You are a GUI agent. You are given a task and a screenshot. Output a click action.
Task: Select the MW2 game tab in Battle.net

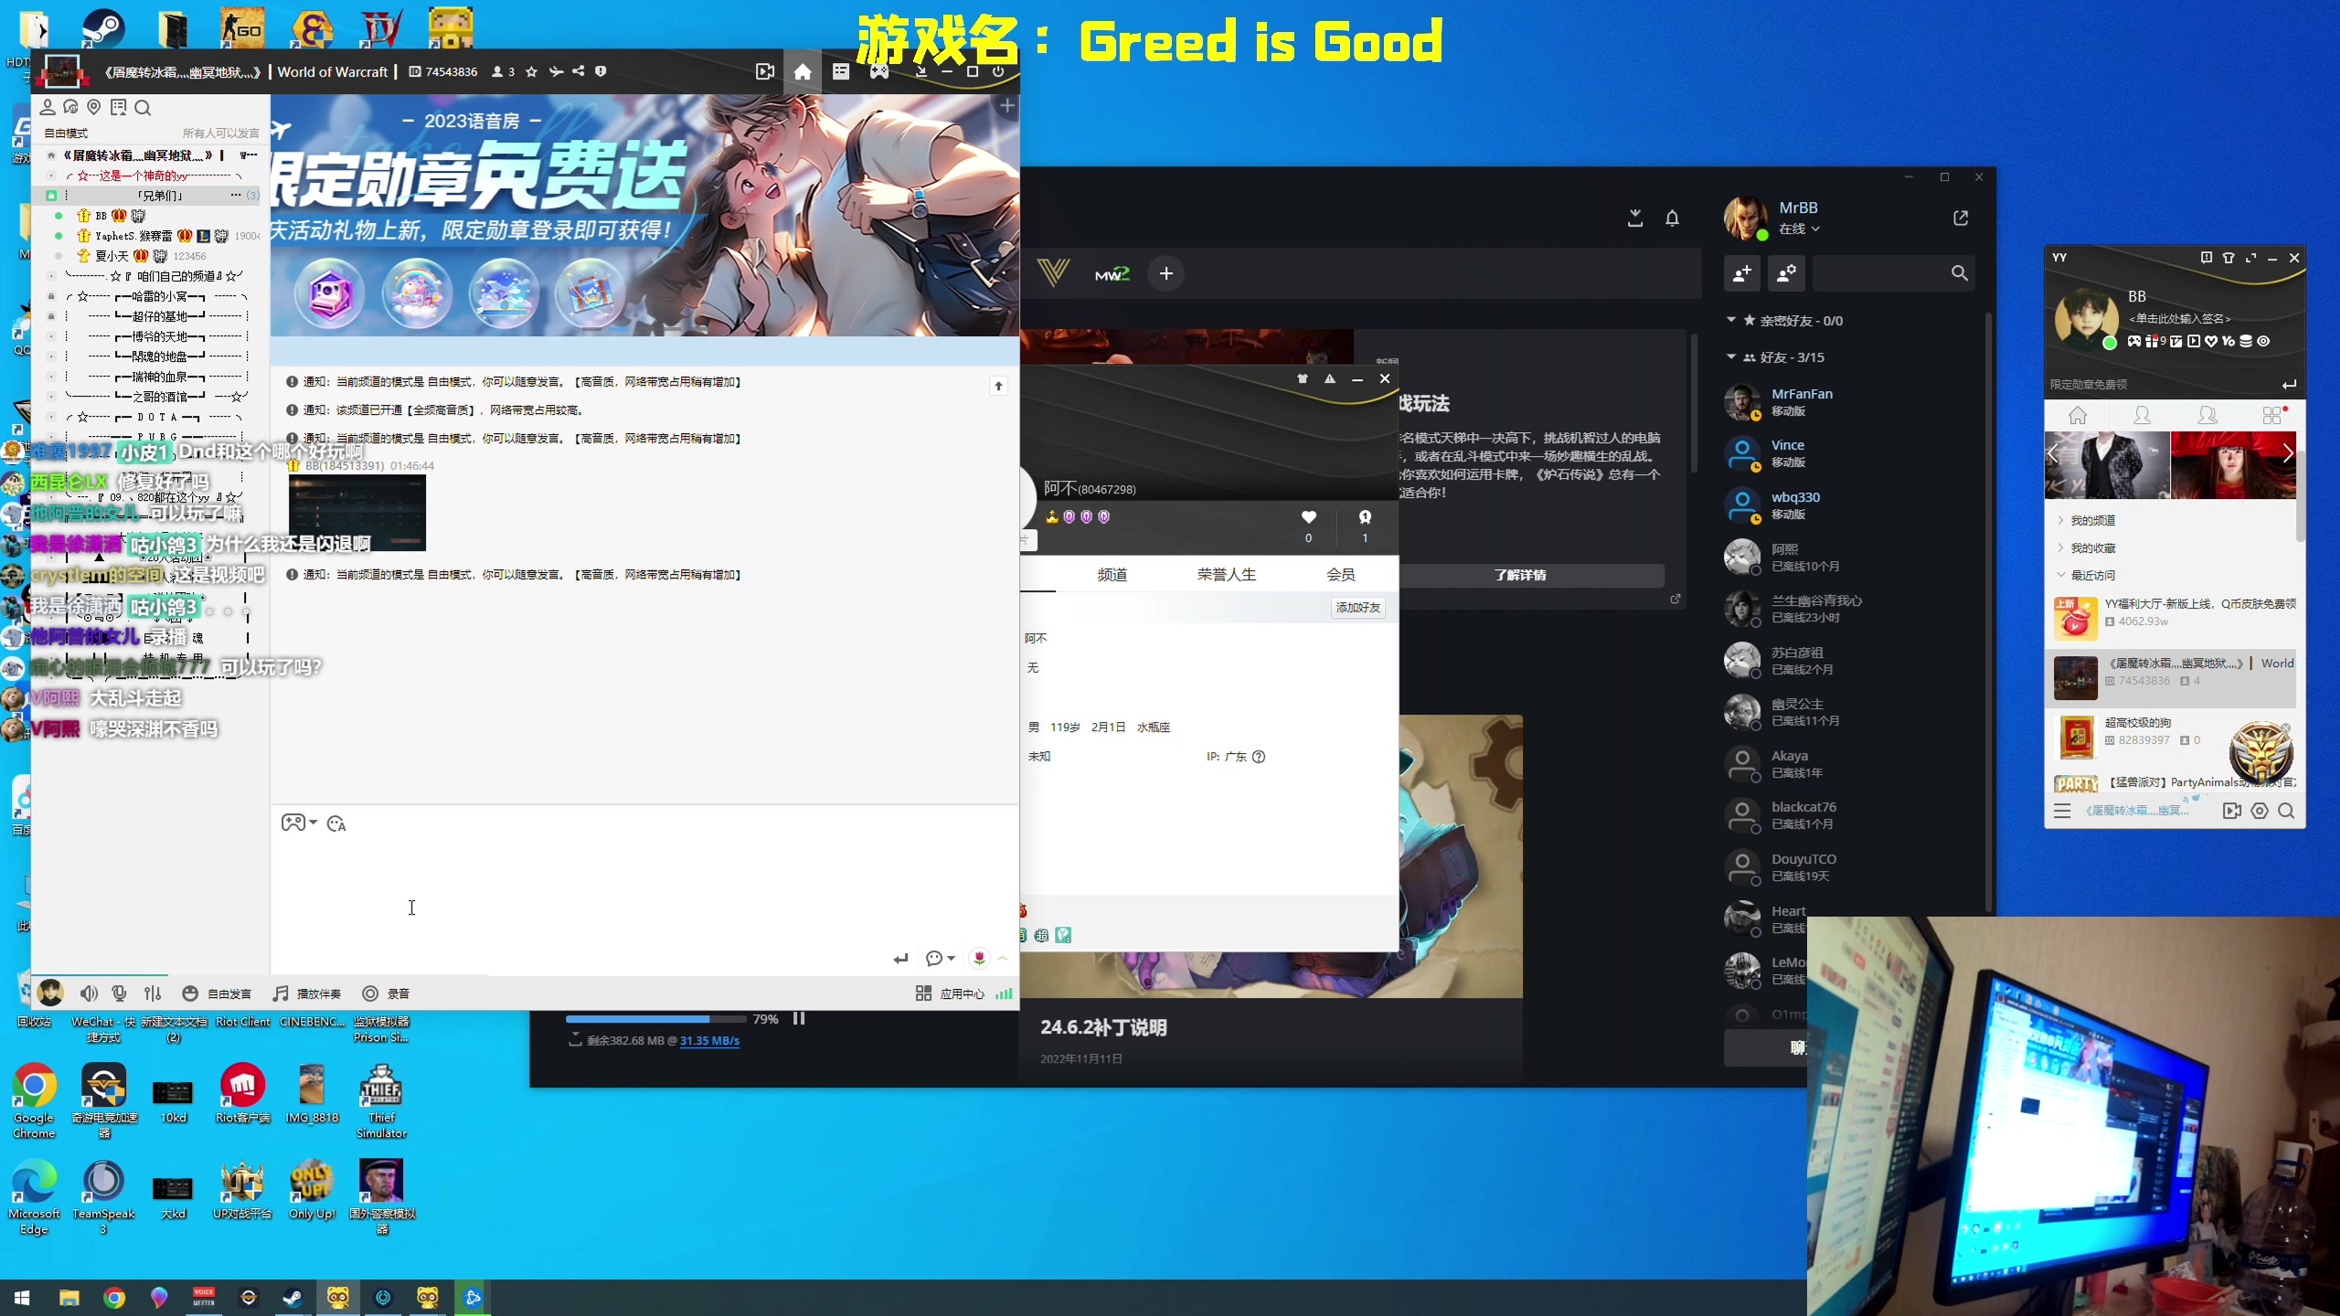[1112, 273]
